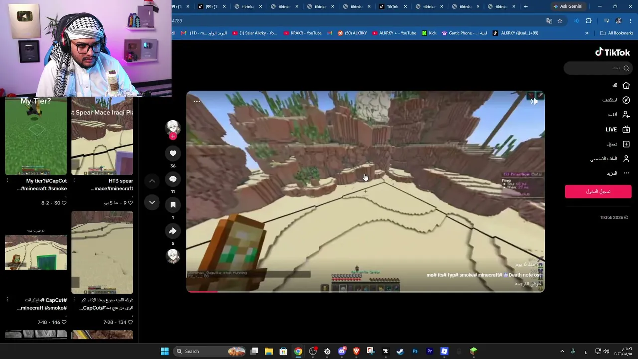Image resolution: width=638 pixels, height=359 pixels.
Task: Like the video with 30 likes
Action: [x=64, y=203]
